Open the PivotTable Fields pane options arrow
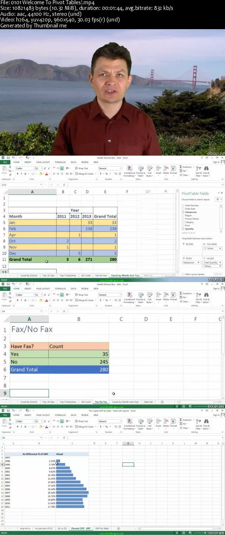This screenshot has height=535, width=225. [218, 193]
